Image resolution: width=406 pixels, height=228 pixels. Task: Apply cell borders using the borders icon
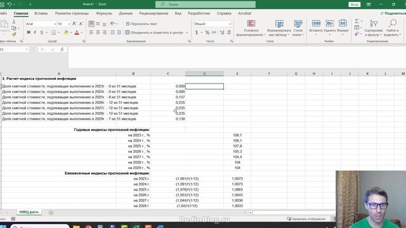coord(53,32)
